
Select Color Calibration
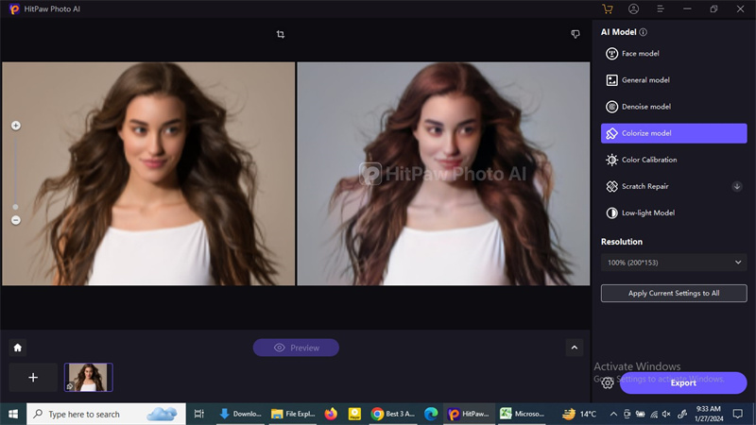(x=674, y=160)
